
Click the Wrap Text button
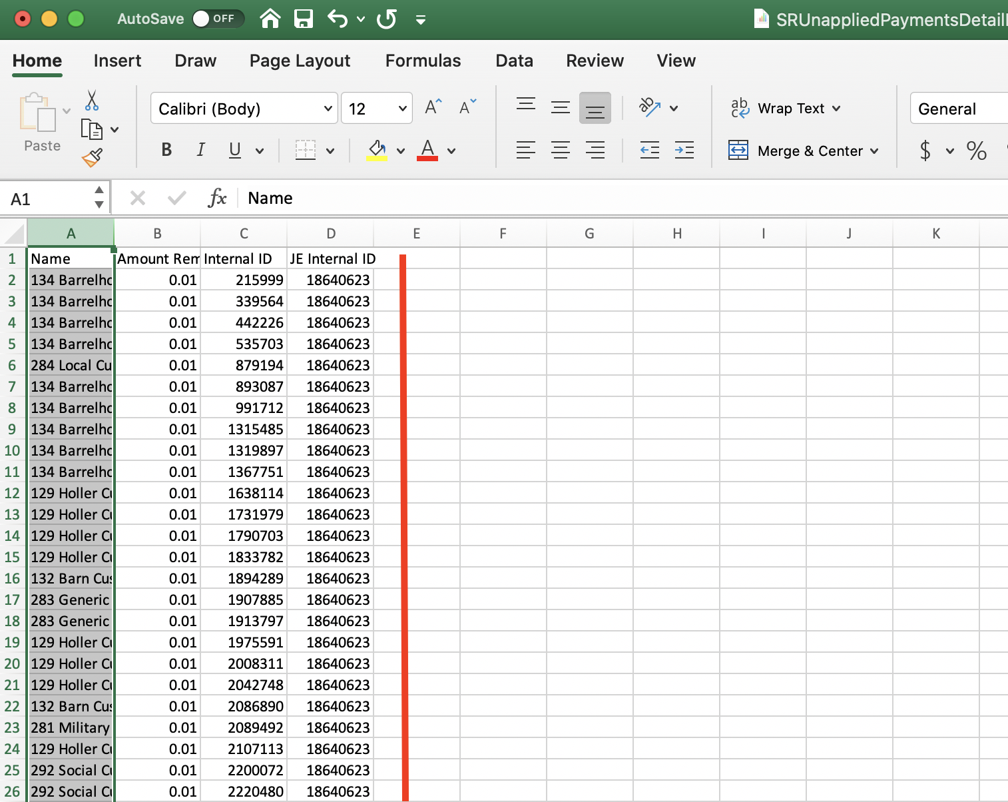pos(786,109)
